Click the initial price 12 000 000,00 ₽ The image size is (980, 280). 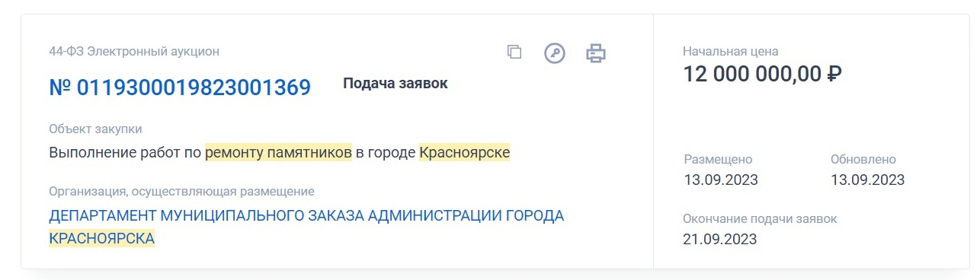762,75
